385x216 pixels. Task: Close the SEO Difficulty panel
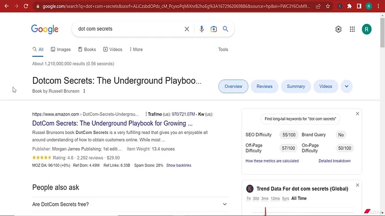[x=357, y=114]
